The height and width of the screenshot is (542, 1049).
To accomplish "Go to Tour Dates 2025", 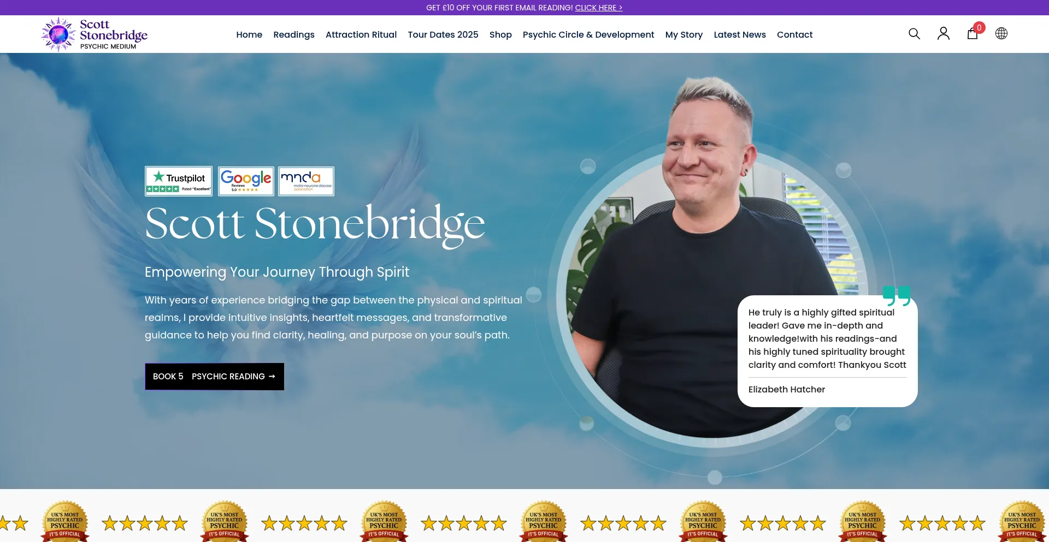I will pos(443,34).
